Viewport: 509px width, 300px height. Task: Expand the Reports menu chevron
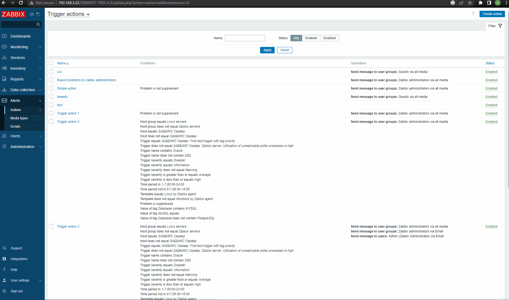tap(40, 79)
